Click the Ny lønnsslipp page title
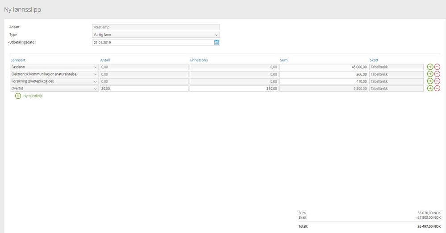Screen dimensions: 446x233 coord(22,10)
